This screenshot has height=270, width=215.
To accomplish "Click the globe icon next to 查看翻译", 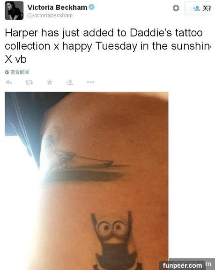I will pyautogui.click(x=7, y=72).
